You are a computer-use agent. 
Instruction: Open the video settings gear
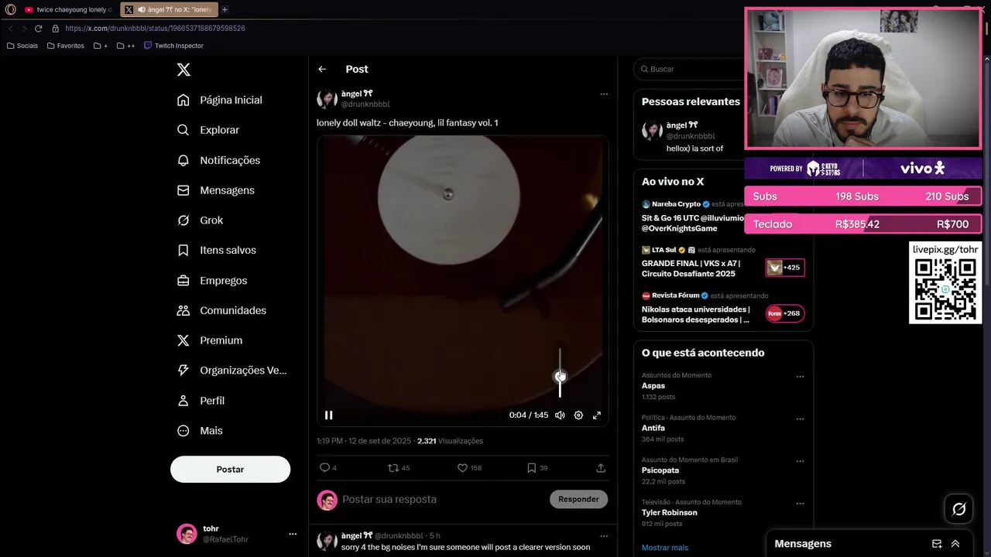coord(578,415)
